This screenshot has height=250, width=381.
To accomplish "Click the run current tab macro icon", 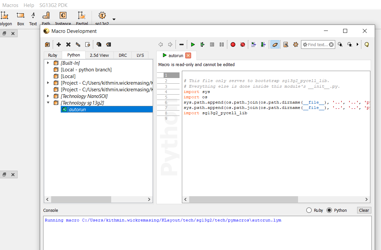I will (x=202, y=44).
